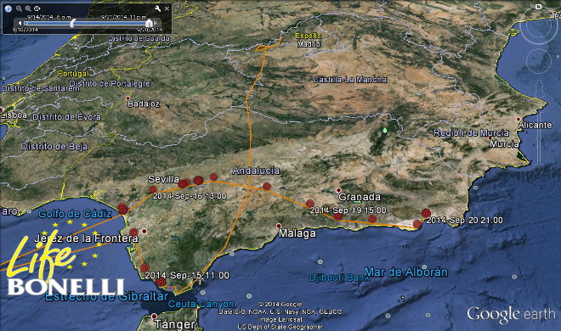Open time slider options with the wrench icon
Image resolution: width=561 pixels, height=331 pixels.
coord(157,8)
